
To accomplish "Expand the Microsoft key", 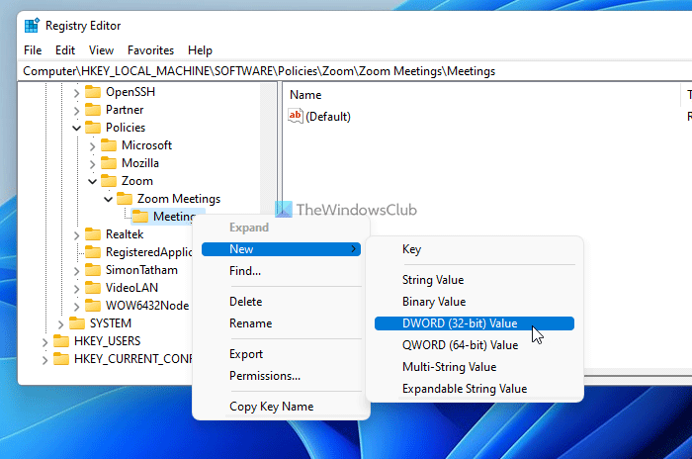I will [x=92, y=146].
